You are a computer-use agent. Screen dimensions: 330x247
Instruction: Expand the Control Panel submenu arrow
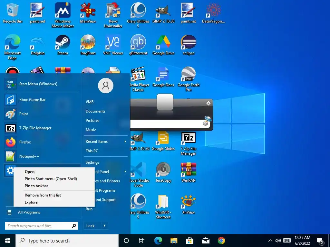point(125,172)
